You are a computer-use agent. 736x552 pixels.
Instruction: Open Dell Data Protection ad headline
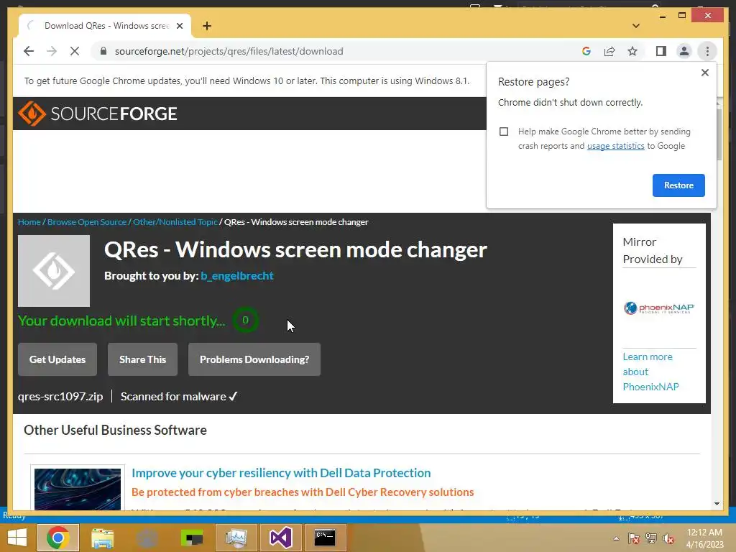click(281, 473)
